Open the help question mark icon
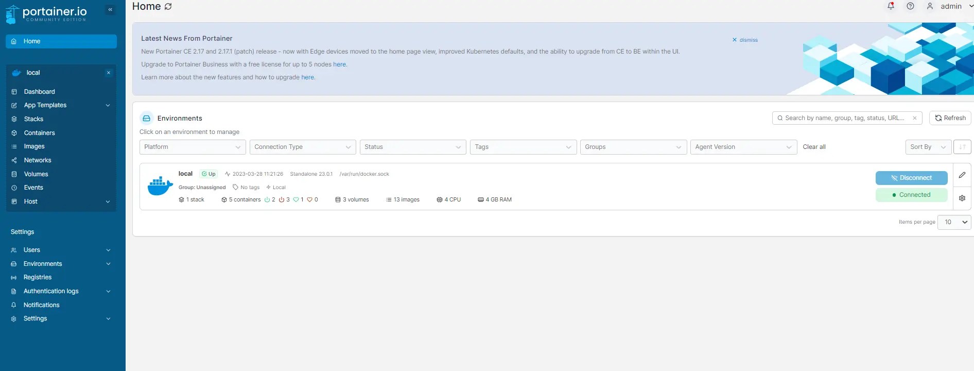 click(910, 6)
